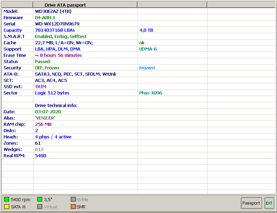Click the Disks value 2
277x213 pixels.
[x=36, y=131]
